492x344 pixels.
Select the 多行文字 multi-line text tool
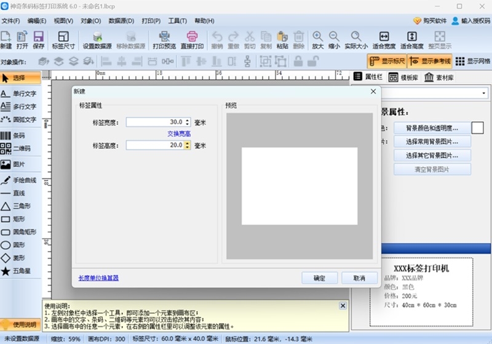coord(20,106)
